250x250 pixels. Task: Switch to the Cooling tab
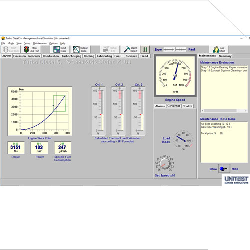(89, 56)
